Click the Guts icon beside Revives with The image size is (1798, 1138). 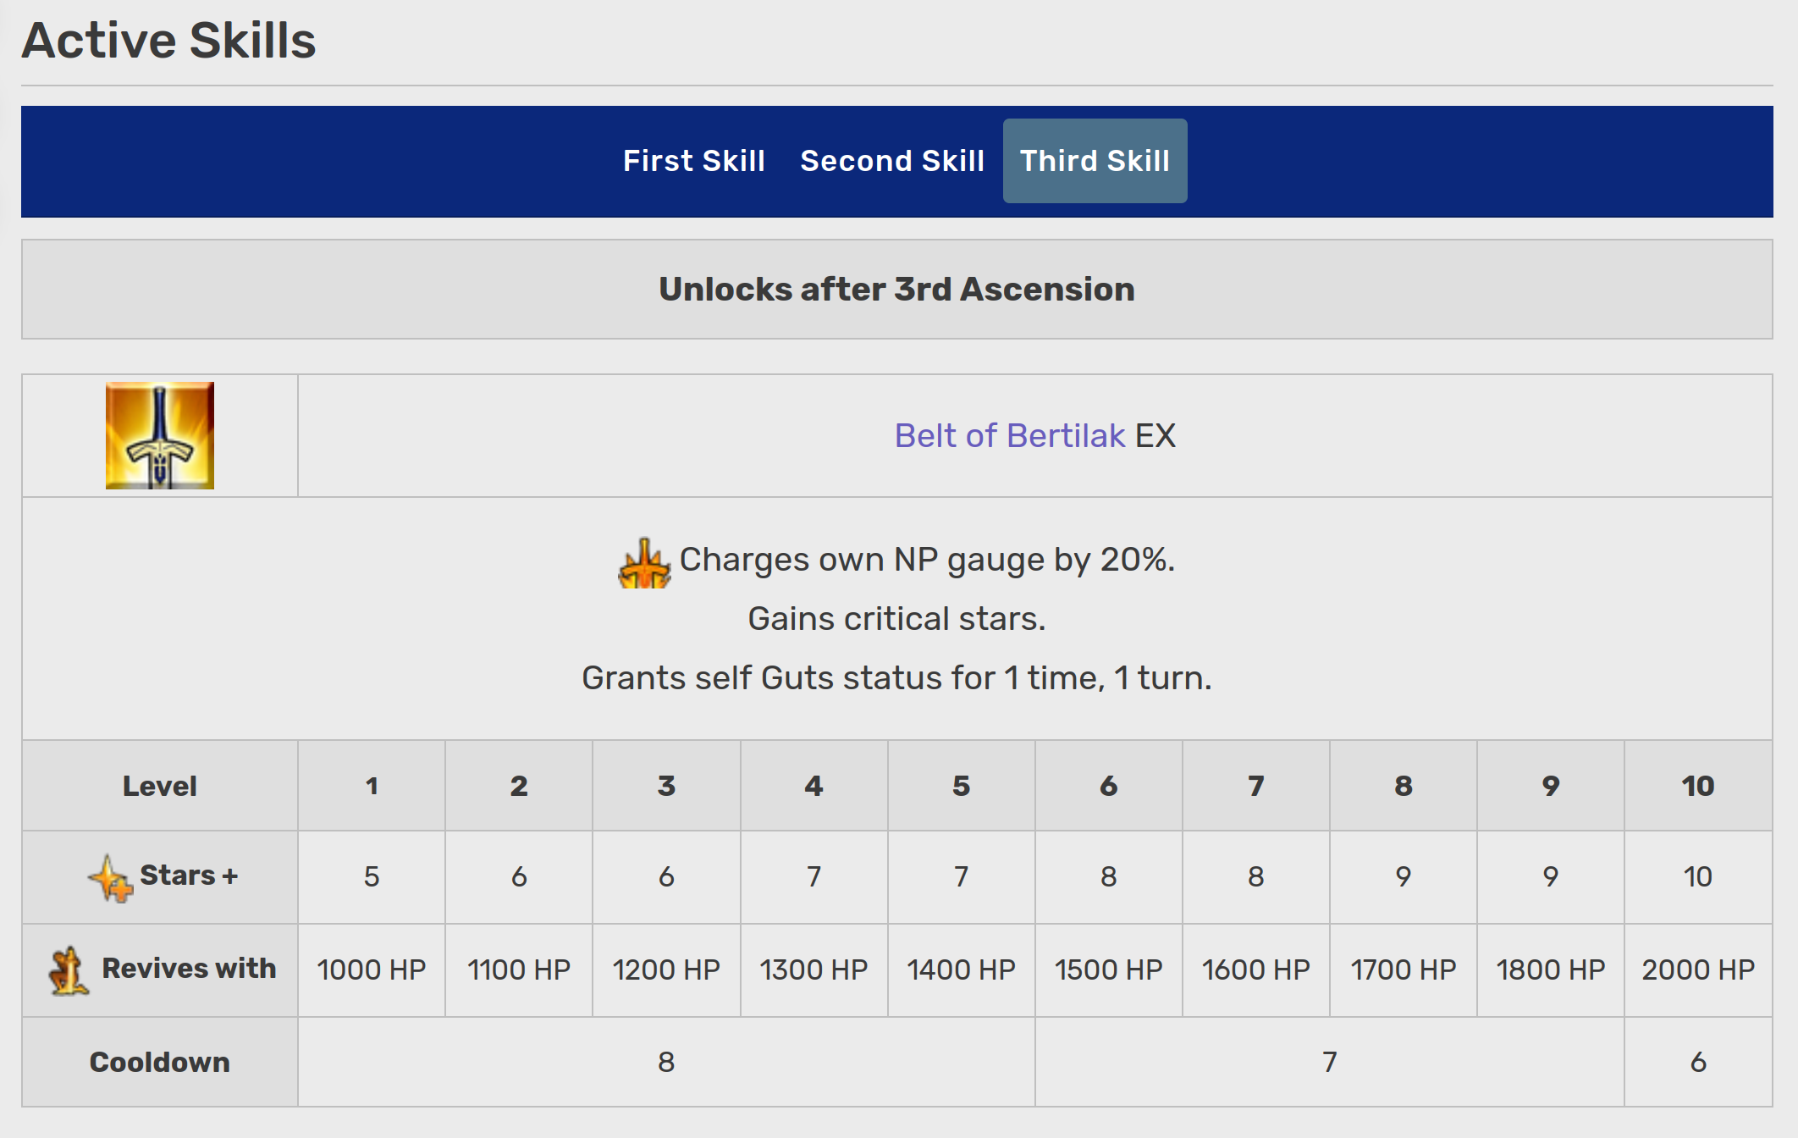(69, 970)
